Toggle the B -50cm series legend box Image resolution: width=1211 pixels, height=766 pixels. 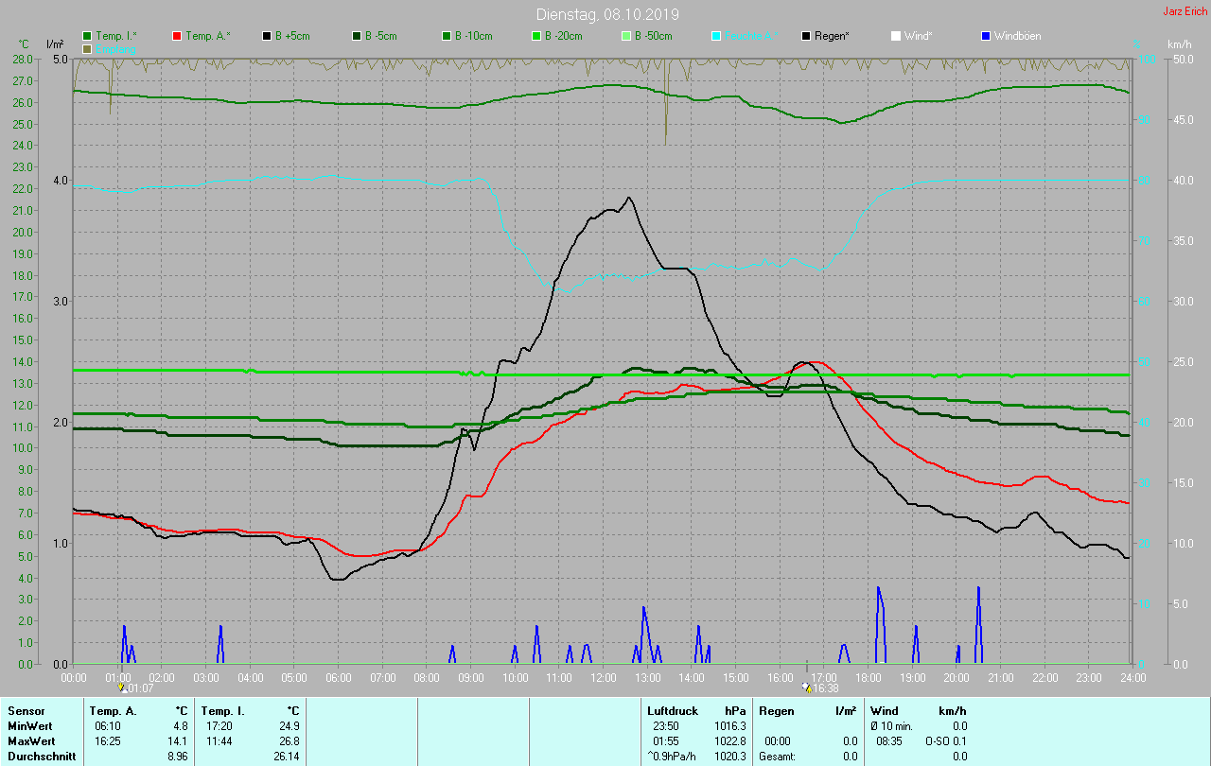(625, 36)
